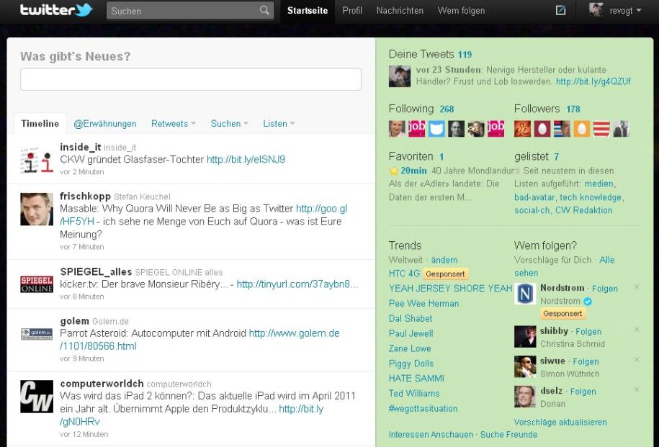Open the bit.ly/g4QZUf link
659x447 pixels.
pos(593,81)
